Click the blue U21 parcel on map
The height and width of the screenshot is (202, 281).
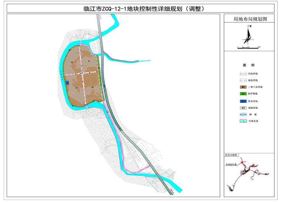tap(67, 83)
